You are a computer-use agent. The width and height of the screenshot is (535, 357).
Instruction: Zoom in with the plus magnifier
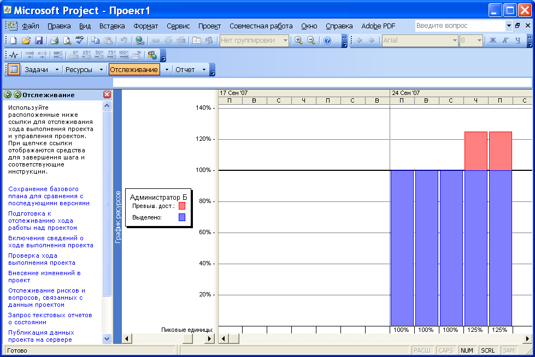pos(298,40)
